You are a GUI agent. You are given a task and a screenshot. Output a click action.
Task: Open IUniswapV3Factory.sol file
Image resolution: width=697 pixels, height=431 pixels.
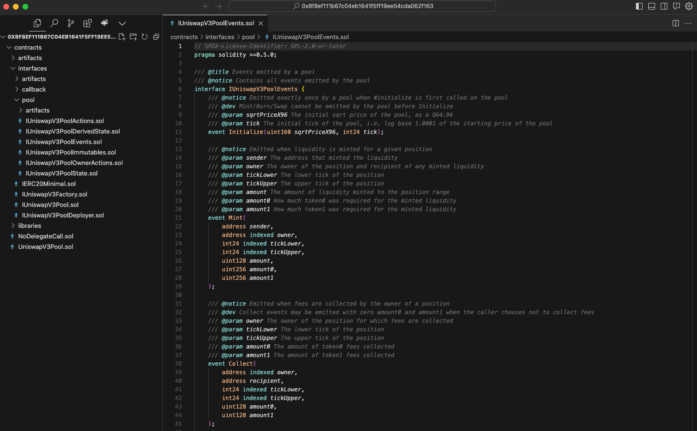click(54, 194)
